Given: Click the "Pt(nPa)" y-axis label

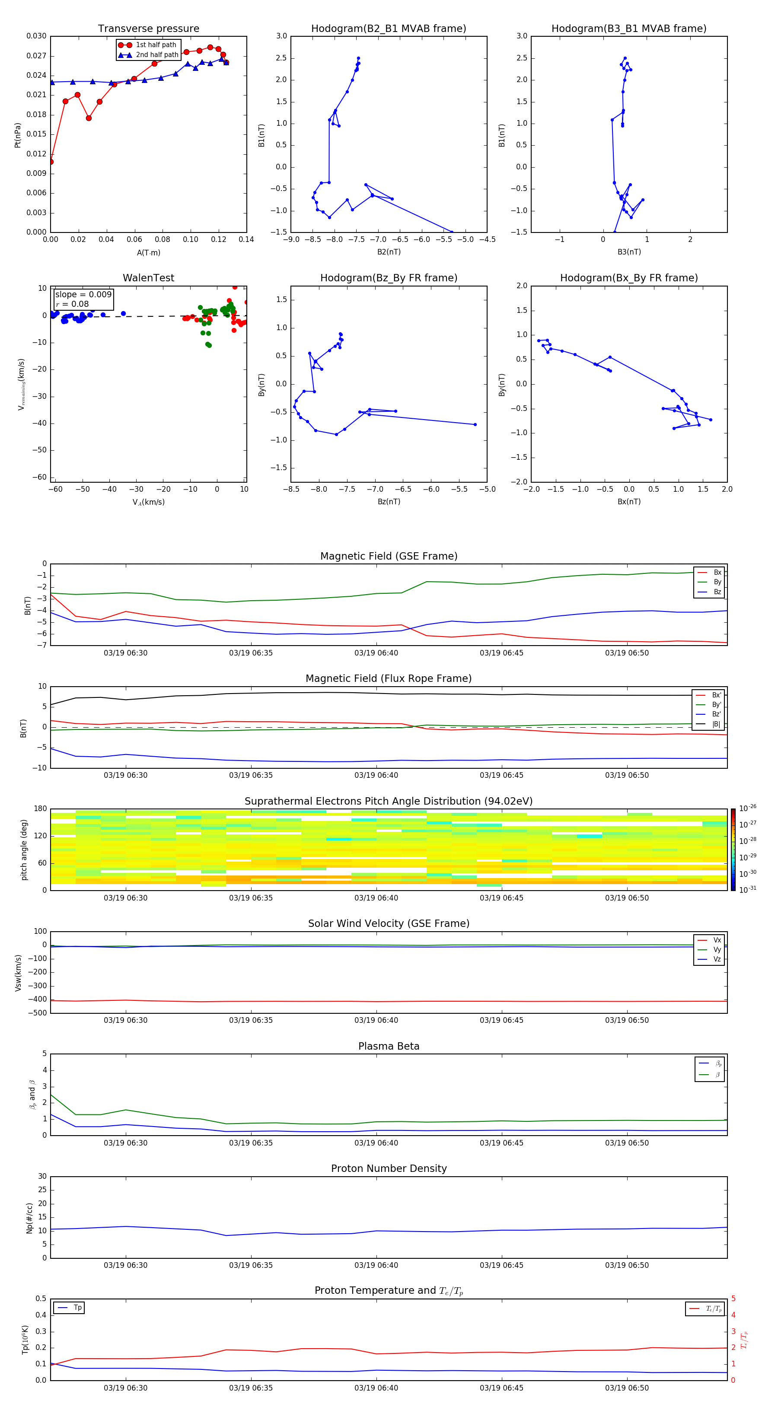Looking at the screenshot, I should pyautogui.click(x=18, y=134).
